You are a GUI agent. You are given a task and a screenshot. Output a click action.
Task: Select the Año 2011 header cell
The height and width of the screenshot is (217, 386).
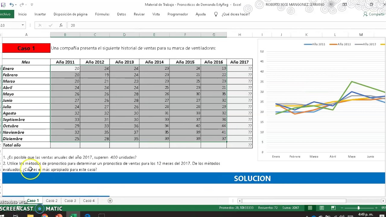[x=65, y=62]
